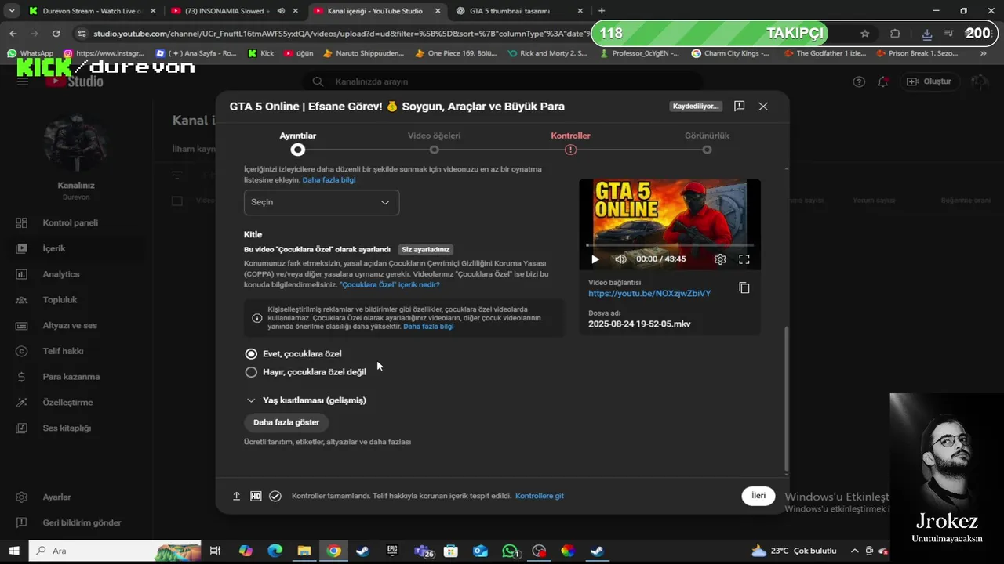Open File Explorer from taskbar
Viewport: 1004px width, 564px height.
point(304,551)
